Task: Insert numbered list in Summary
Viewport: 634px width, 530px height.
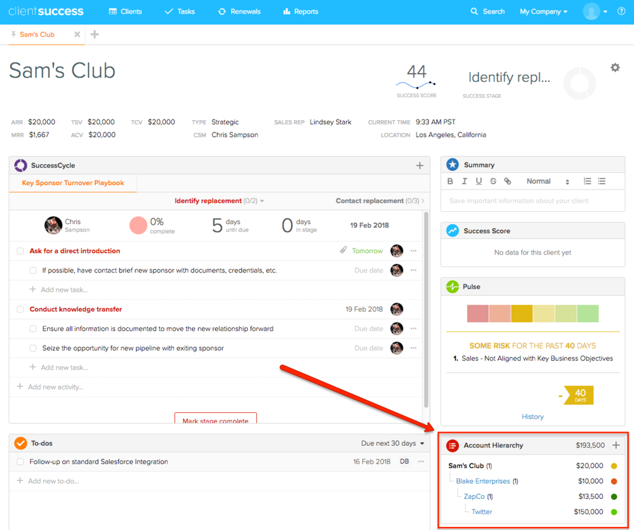Action: pyautogui.click(x=588, y=181)
